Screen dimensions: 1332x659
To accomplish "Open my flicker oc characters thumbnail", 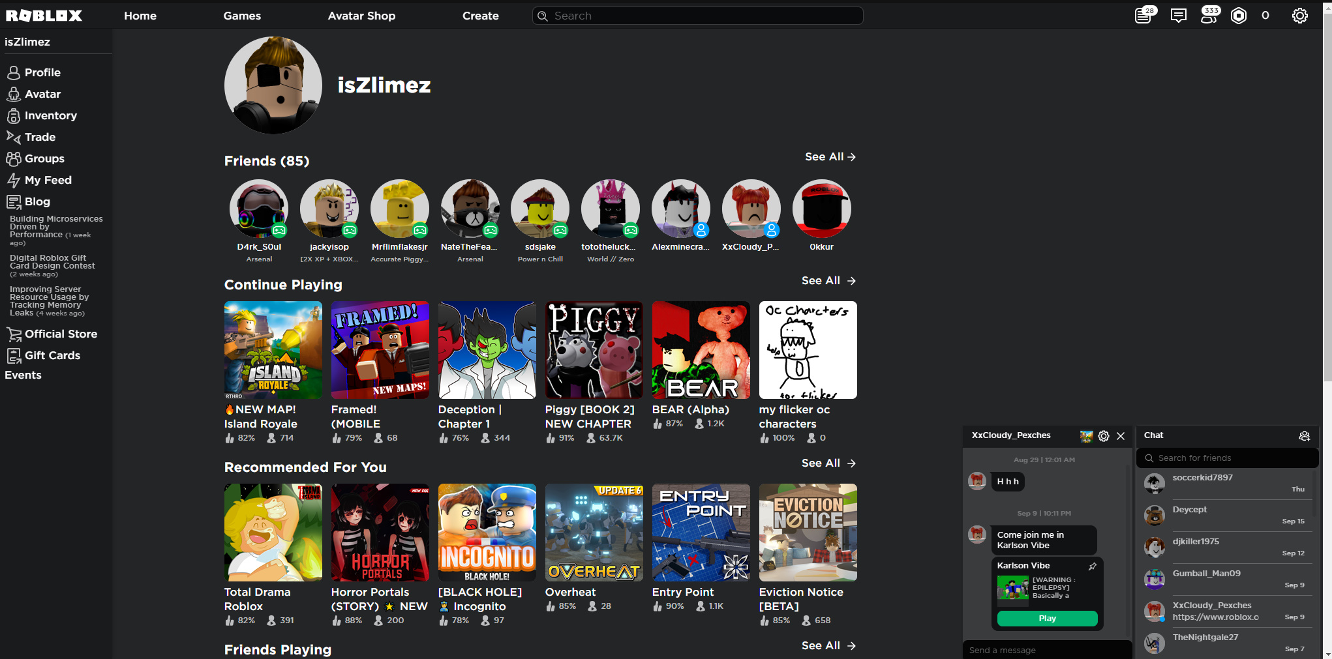I will click(808, 350).
